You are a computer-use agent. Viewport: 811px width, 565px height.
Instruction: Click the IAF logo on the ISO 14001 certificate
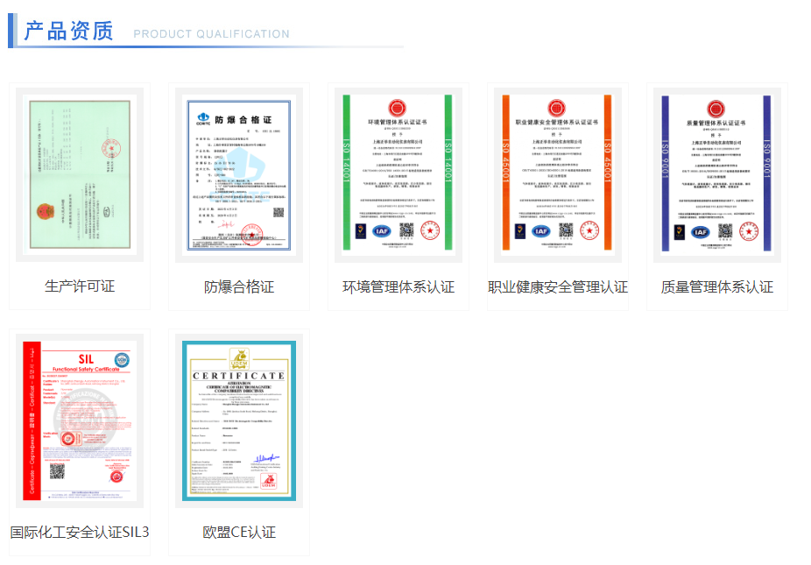click(383, 231)
